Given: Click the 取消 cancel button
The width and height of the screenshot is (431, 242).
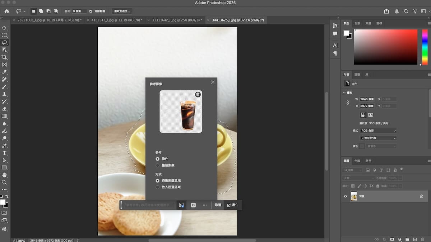Looking at the screenshot, I should click(218, 205).
